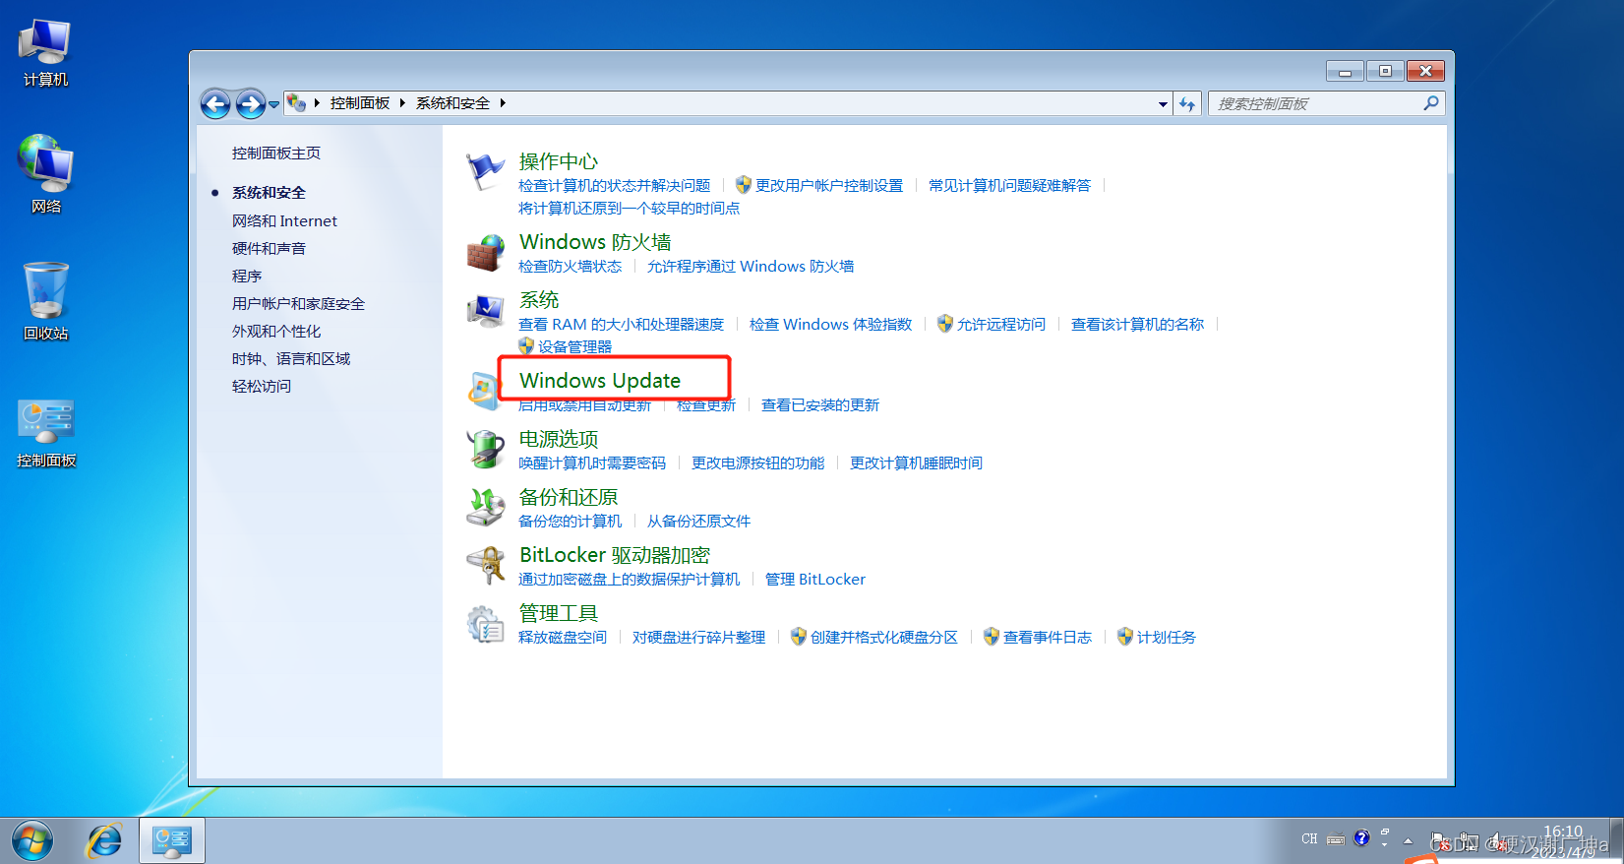The height and width of the screenshot is (864, 1624).
Task: Click the control panel icon in address bar
Action: coord(296,102)
